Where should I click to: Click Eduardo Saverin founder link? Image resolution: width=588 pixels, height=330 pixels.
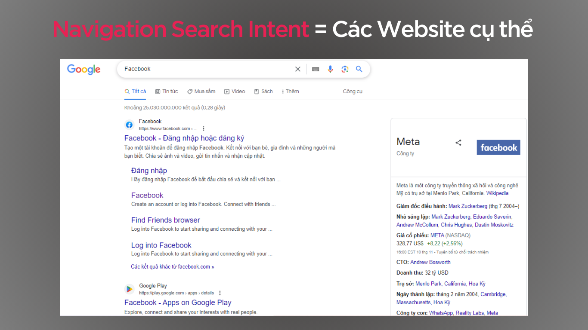[x=492, y=217]
